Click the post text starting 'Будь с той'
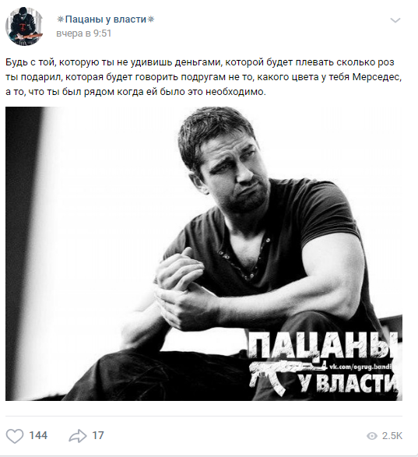 coord(204,77)
